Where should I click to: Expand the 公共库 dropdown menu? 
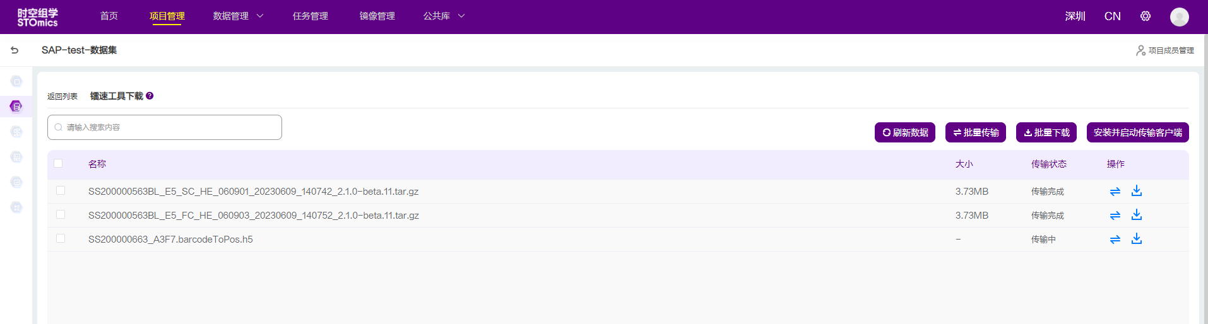coord(443,16)
